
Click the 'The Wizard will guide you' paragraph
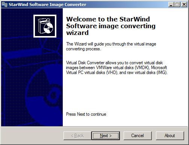pos(111,46)
